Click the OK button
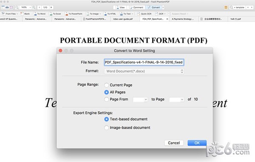The height and width of the screenshot is (162, 255). point(197,143)
